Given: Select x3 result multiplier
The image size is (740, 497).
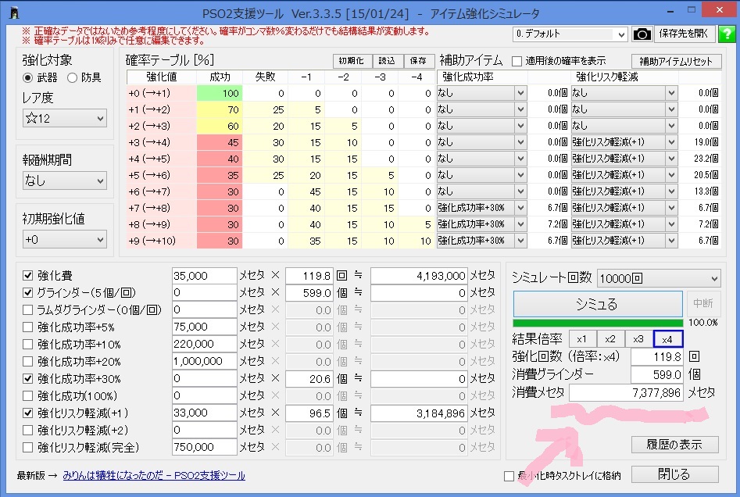Looking at the screenshot, I should (x=638, y=339).
